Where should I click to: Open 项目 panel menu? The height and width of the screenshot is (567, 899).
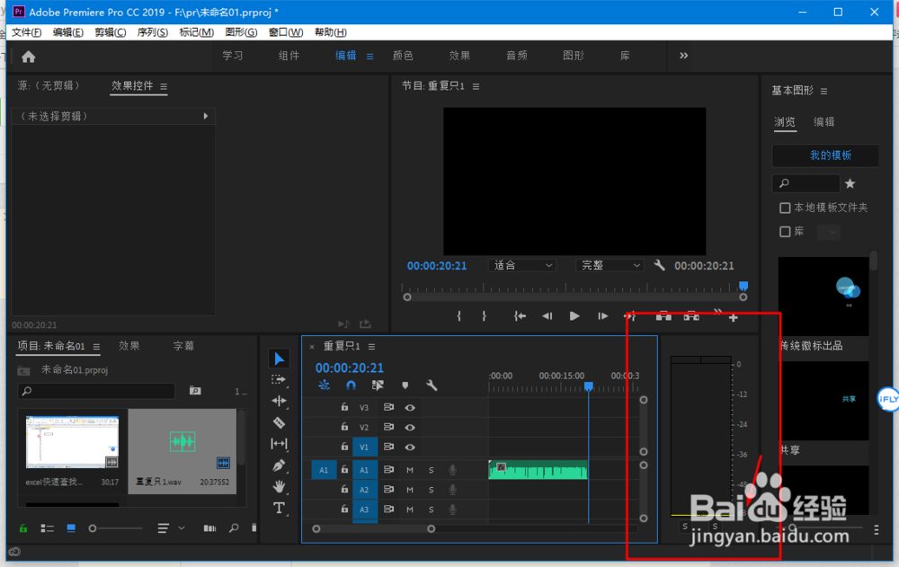click(x=96, y=347)
